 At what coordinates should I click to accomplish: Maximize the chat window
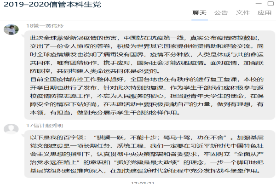click(270, 4)
